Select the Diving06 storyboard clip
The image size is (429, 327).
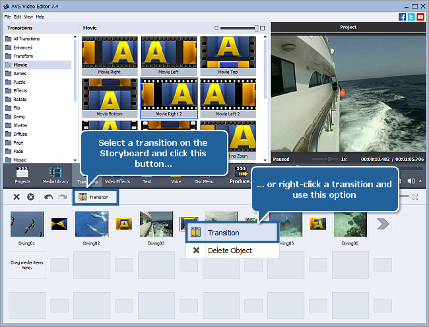(x=350, y=224)
